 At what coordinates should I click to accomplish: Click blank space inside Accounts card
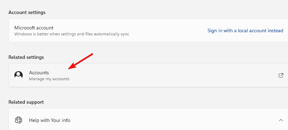click(x=165, y=75)
